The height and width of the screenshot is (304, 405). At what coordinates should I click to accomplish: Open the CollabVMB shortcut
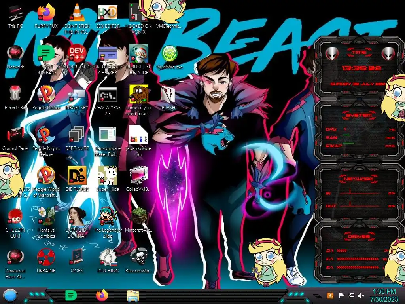[x=139, y=179]
